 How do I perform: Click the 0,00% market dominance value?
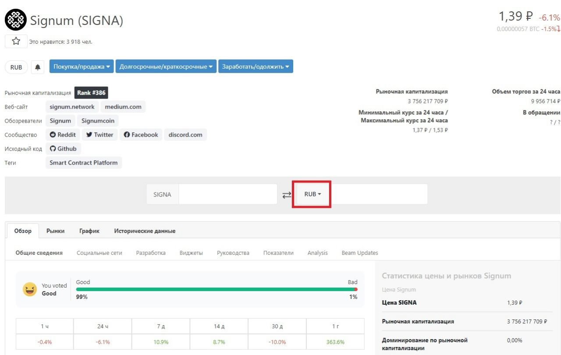click(x=514, y=340)
